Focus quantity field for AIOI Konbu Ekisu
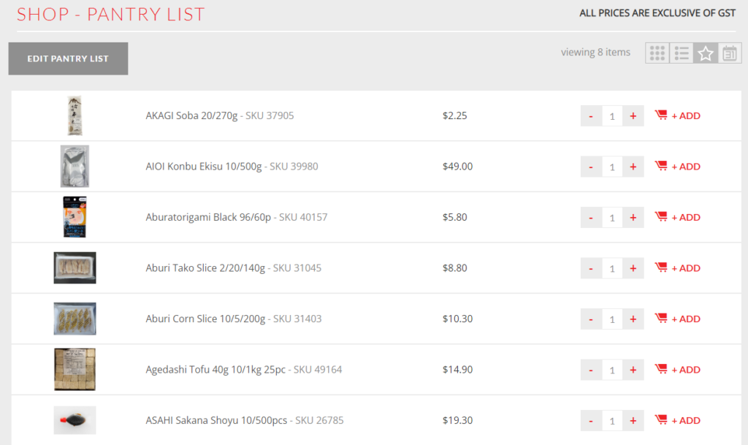The image size is (748, 445). tap(612, 167)
